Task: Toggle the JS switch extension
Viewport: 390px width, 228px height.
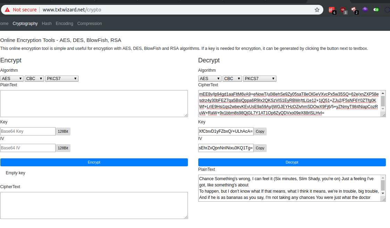Action: tap(376, 10)
